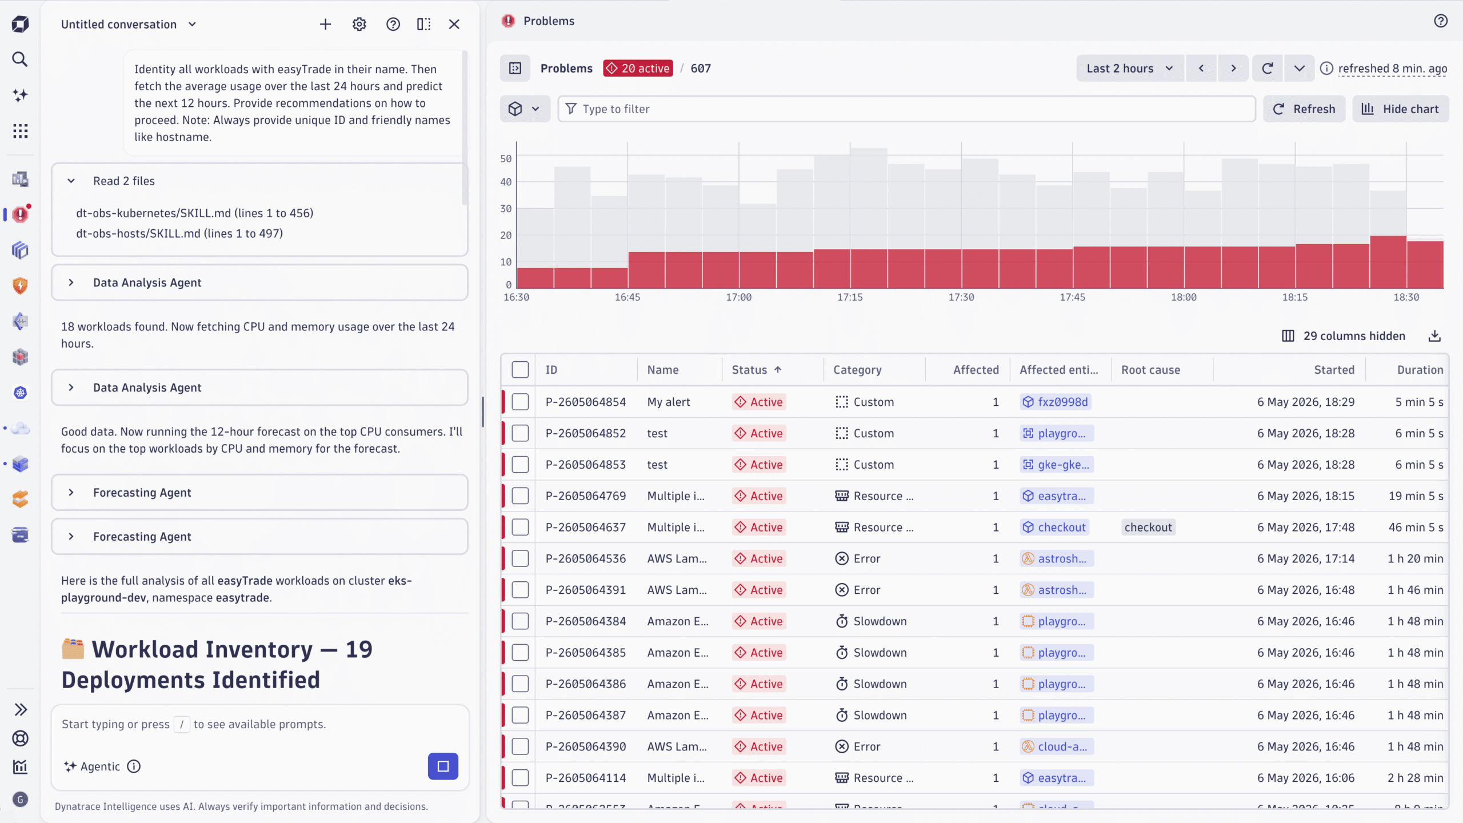Click the chat prompt input field
The image size is (1463, 823).
259,724
